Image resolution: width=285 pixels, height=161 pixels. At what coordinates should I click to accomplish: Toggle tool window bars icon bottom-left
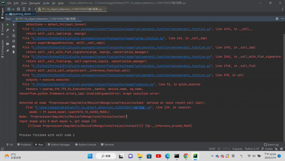pos(3,149)
